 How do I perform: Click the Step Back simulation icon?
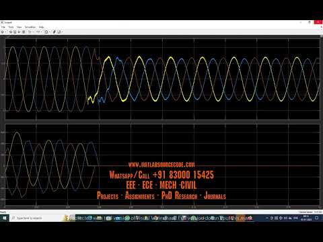[x=11, y=32]
